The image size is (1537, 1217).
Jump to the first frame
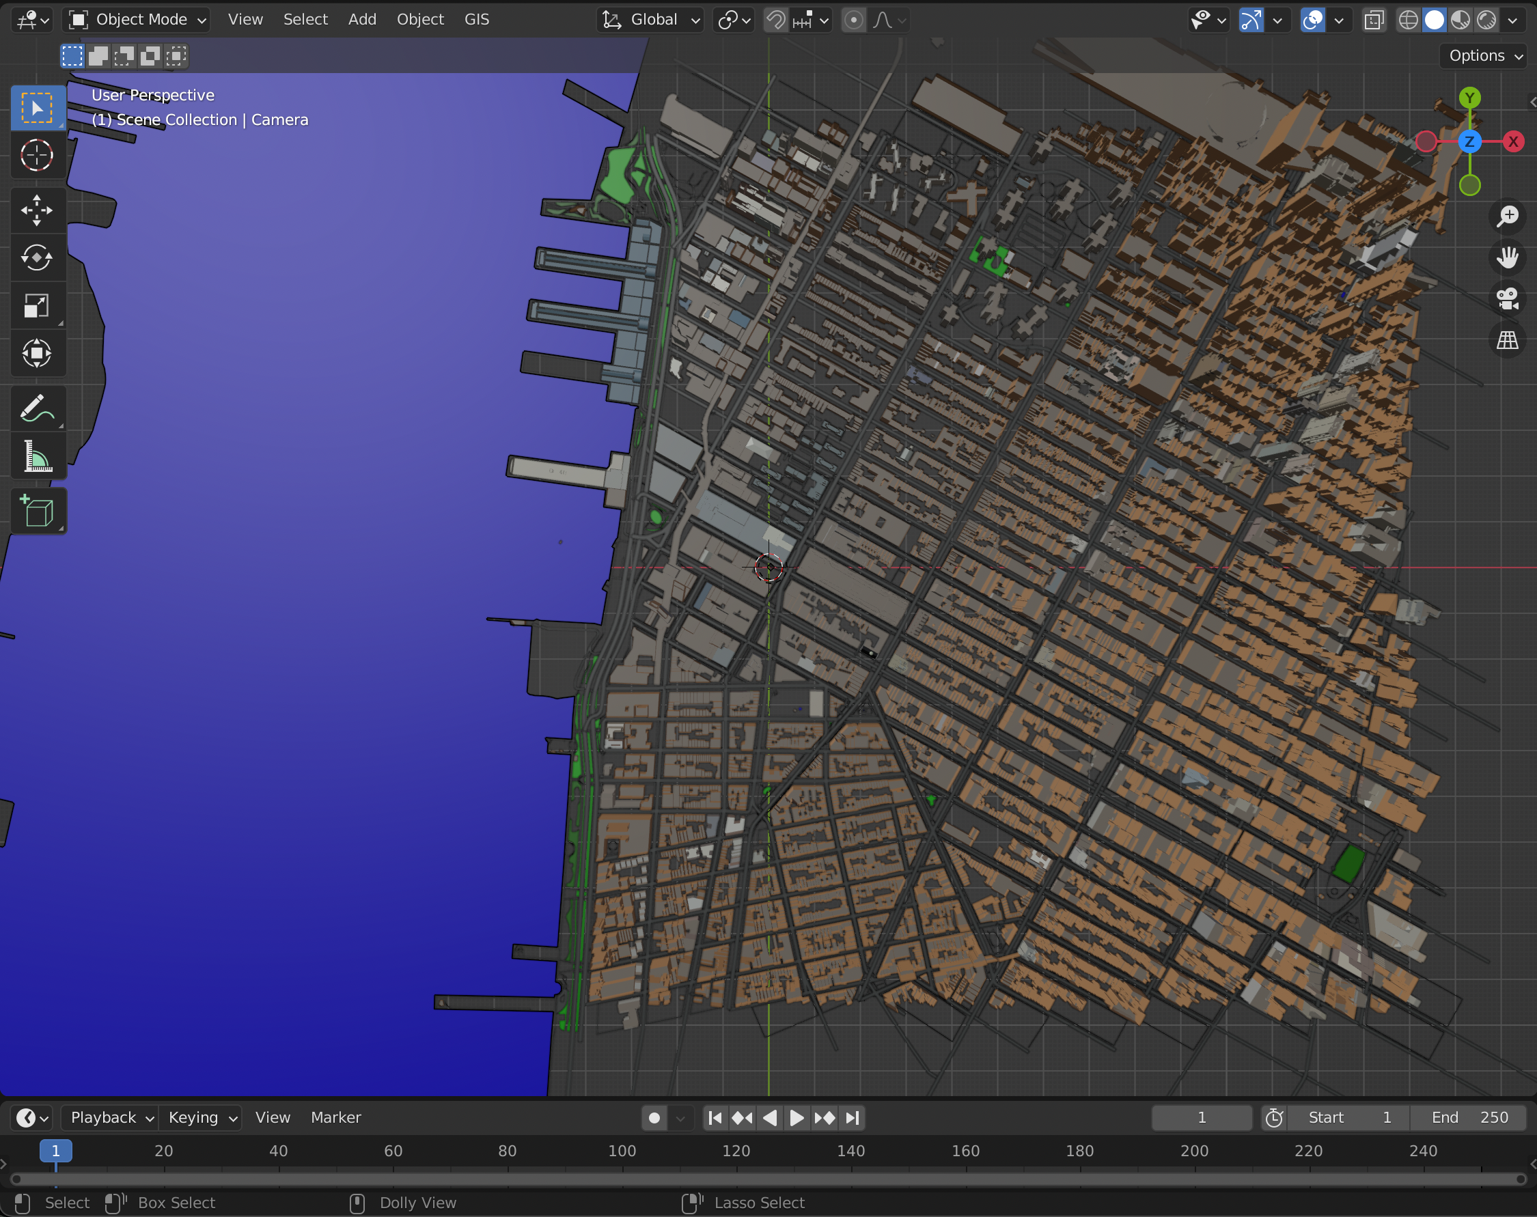(x=715, y=1117)
